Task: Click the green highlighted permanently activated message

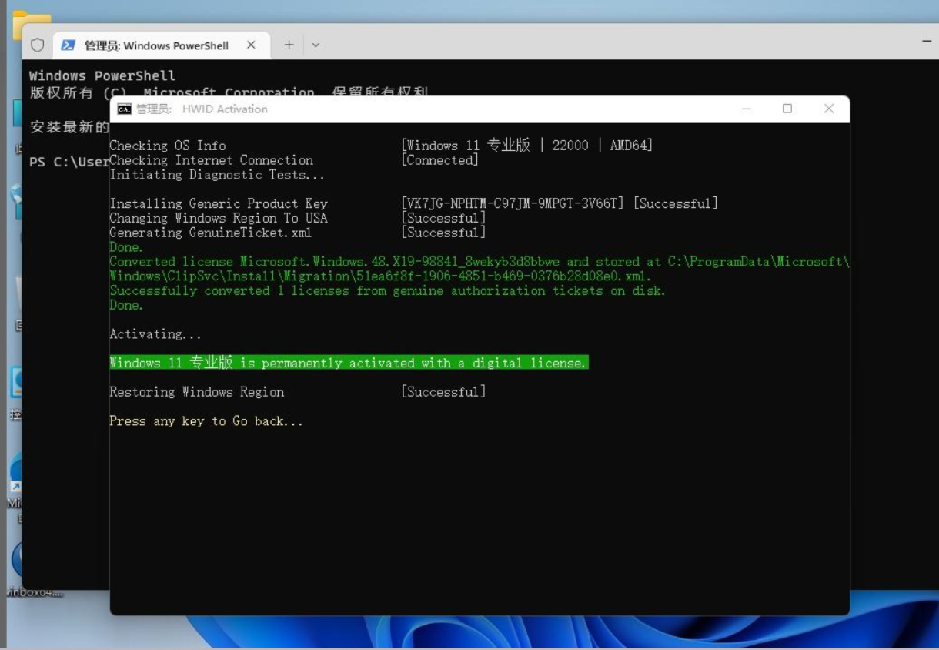Action: coord(349,363)
